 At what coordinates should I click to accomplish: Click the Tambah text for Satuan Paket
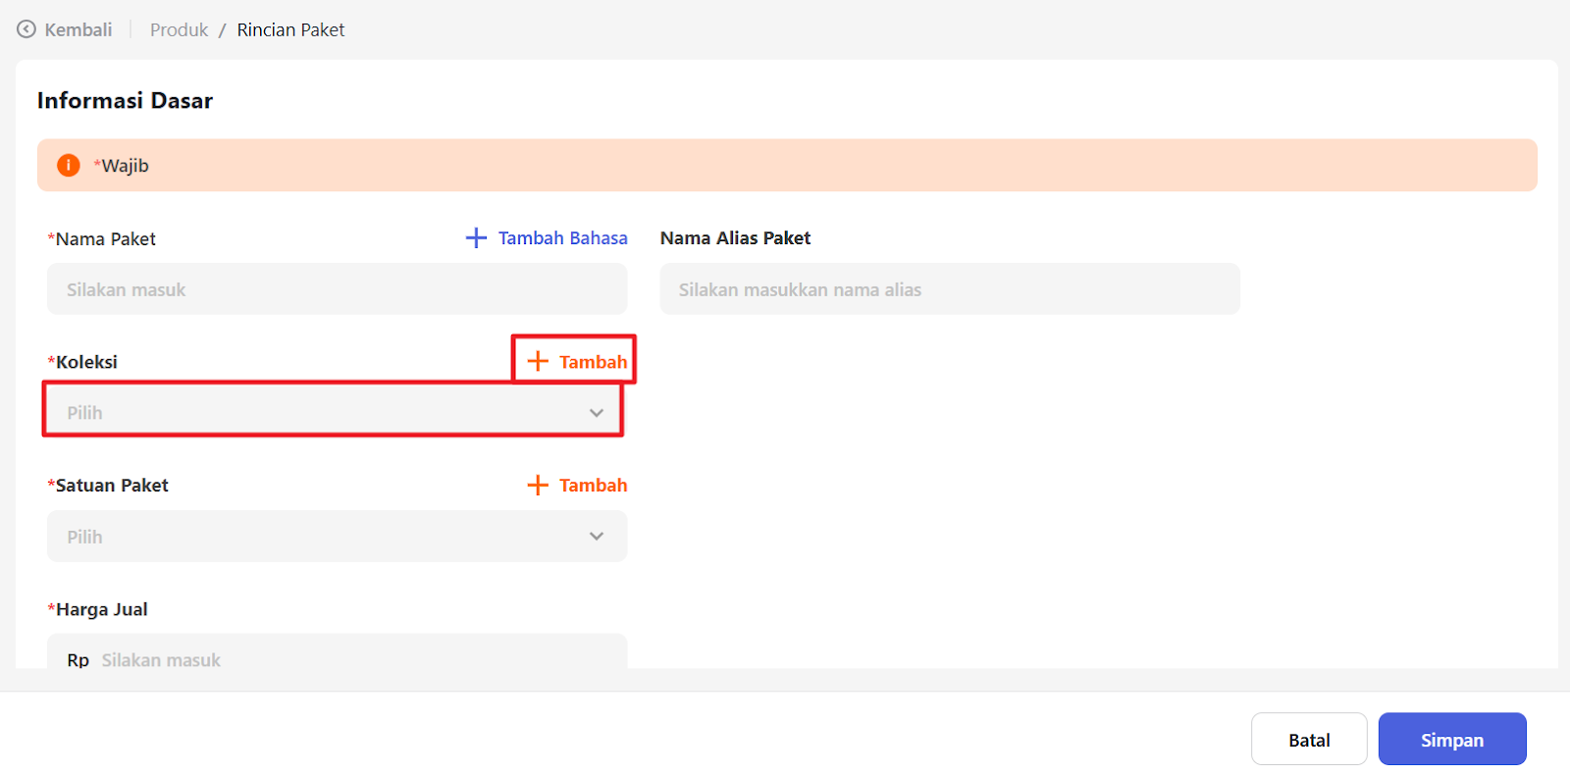click(x=593, y=486)
